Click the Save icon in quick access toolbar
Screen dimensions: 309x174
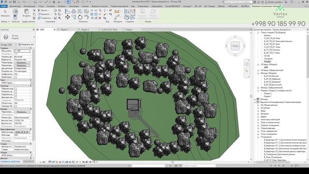tap(14, 2)
